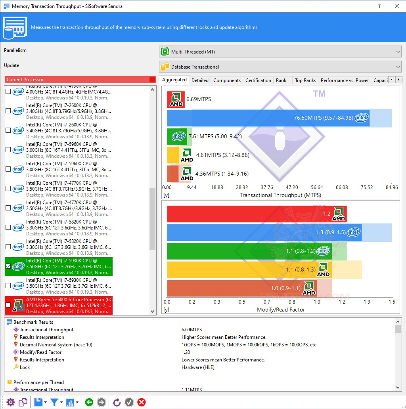Open the settings gear icon in bottom toolbar
The image size is (406, 409).
[11, 402]
